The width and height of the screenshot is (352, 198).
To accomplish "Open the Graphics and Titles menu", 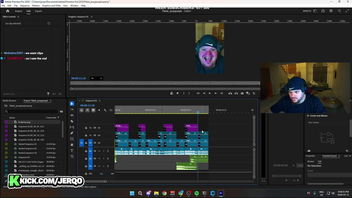I will pos(51,5).
